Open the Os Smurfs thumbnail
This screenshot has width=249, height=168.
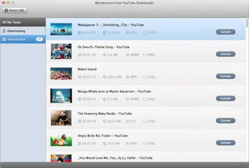61,52
